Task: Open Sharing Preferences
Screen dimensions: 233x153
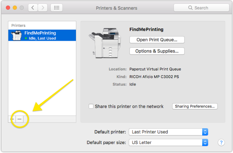Action: [195, 106]
